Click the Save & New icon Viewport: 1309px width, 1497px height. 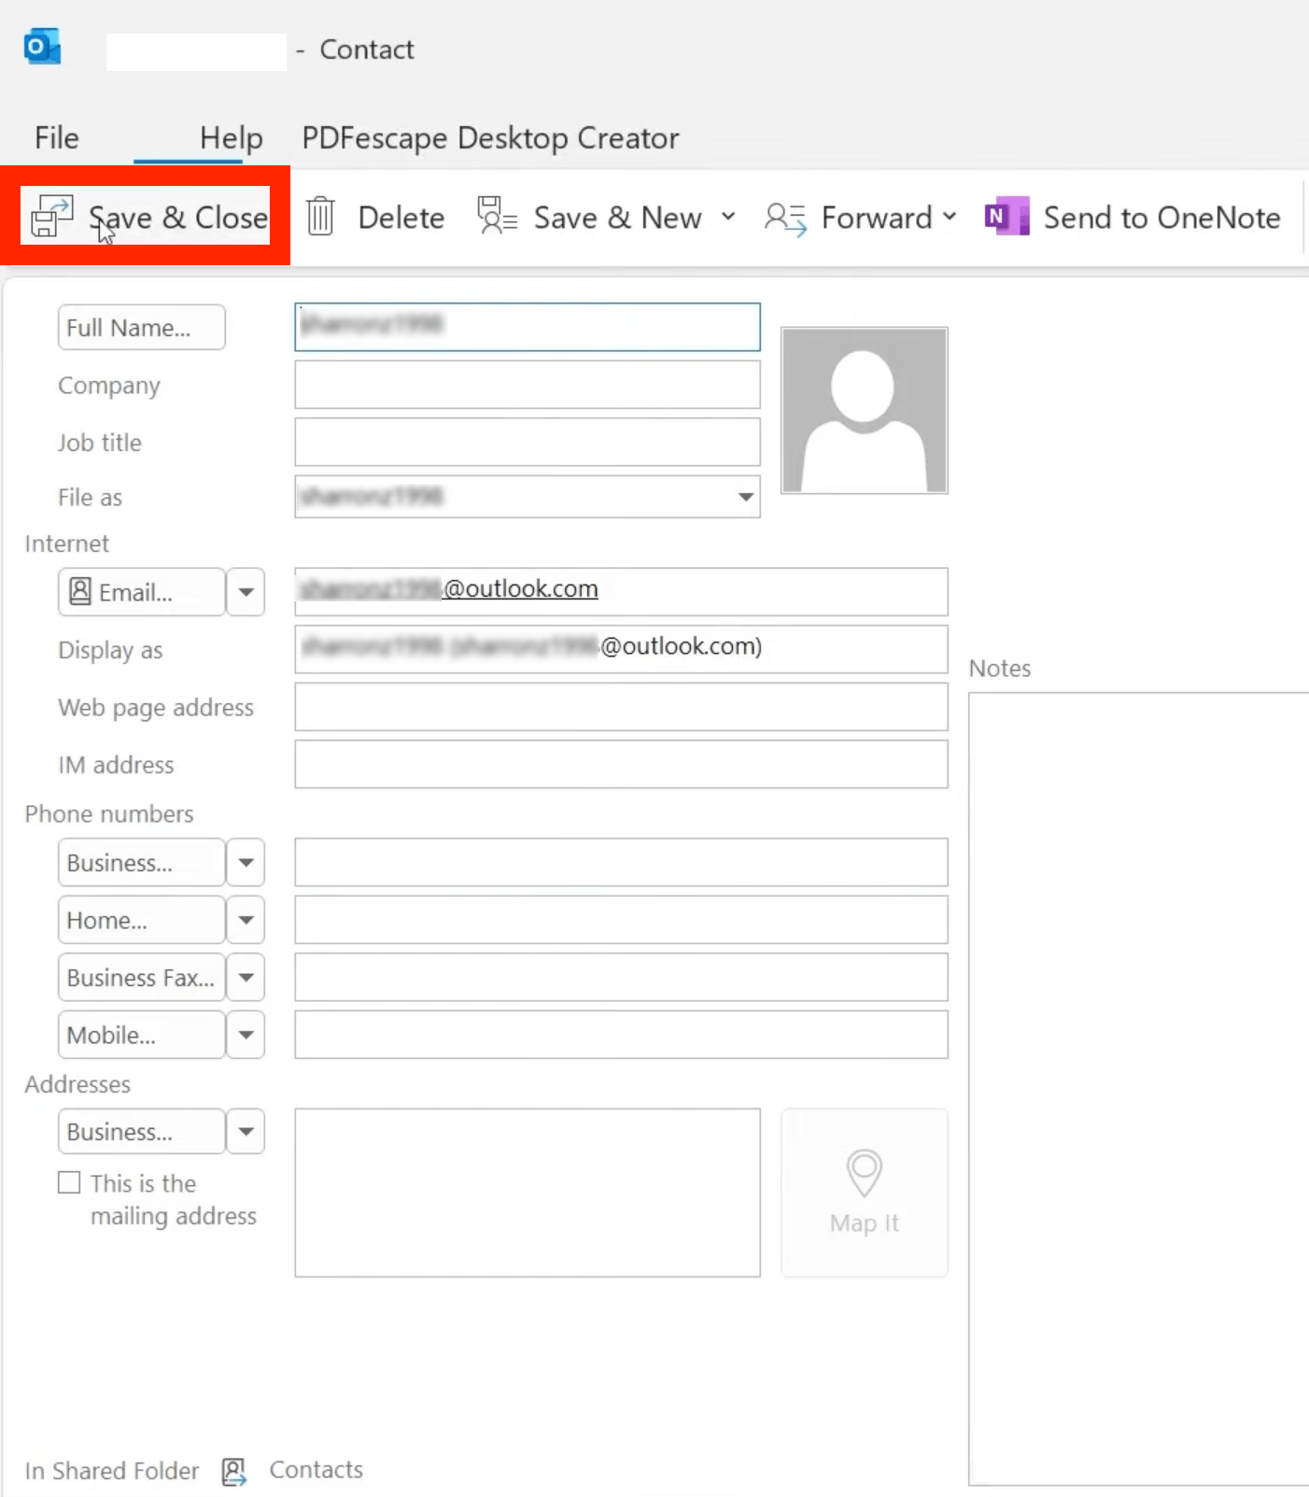497,216
